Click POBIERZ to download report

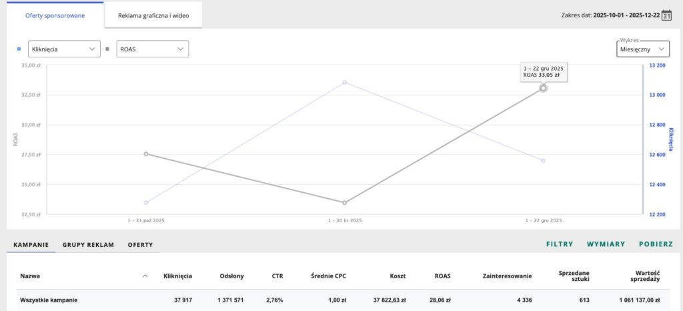(x=656, y=244)
